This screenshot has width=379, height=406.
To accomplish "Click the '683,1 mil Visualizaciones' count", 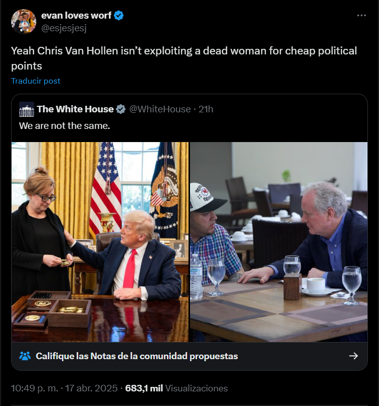I will (x=176, y=388).
